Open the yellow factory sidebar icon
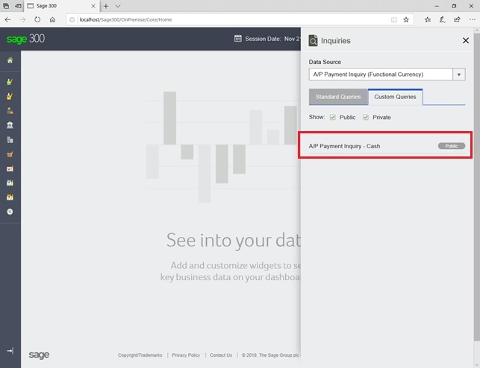480x368 pixels. coord(10,197)
